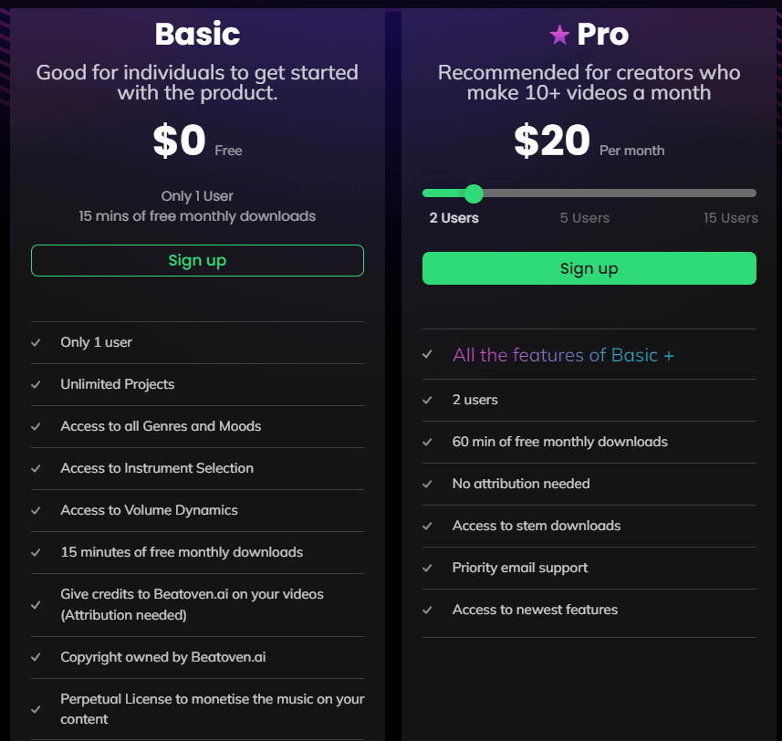Image resolution: width=782 pixels, height=741 pixels.
Task: Click the star icon next to Pro
Action: 559,34
